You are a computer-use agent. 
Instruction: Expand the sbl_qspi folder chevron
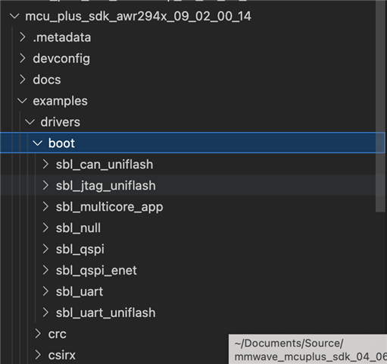click(45, 249)
